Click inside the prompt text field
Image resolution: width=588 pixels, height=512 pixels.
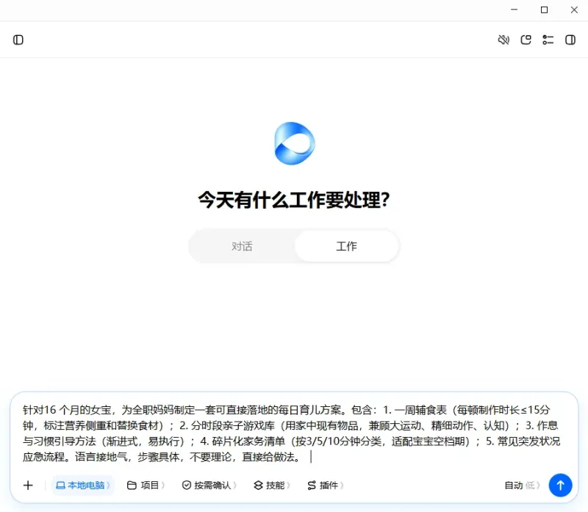coord(293,433)
